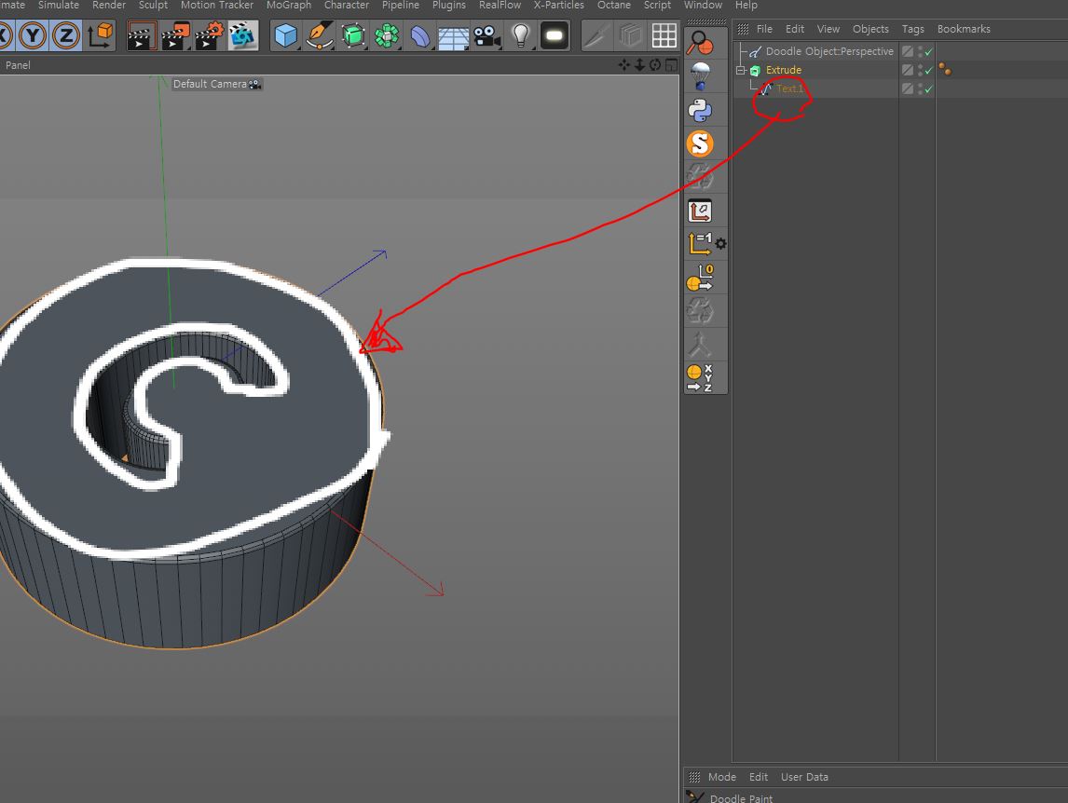1068x803 pixels.
Task: Click the tag on the Extrude row
Action: (945, 69)
